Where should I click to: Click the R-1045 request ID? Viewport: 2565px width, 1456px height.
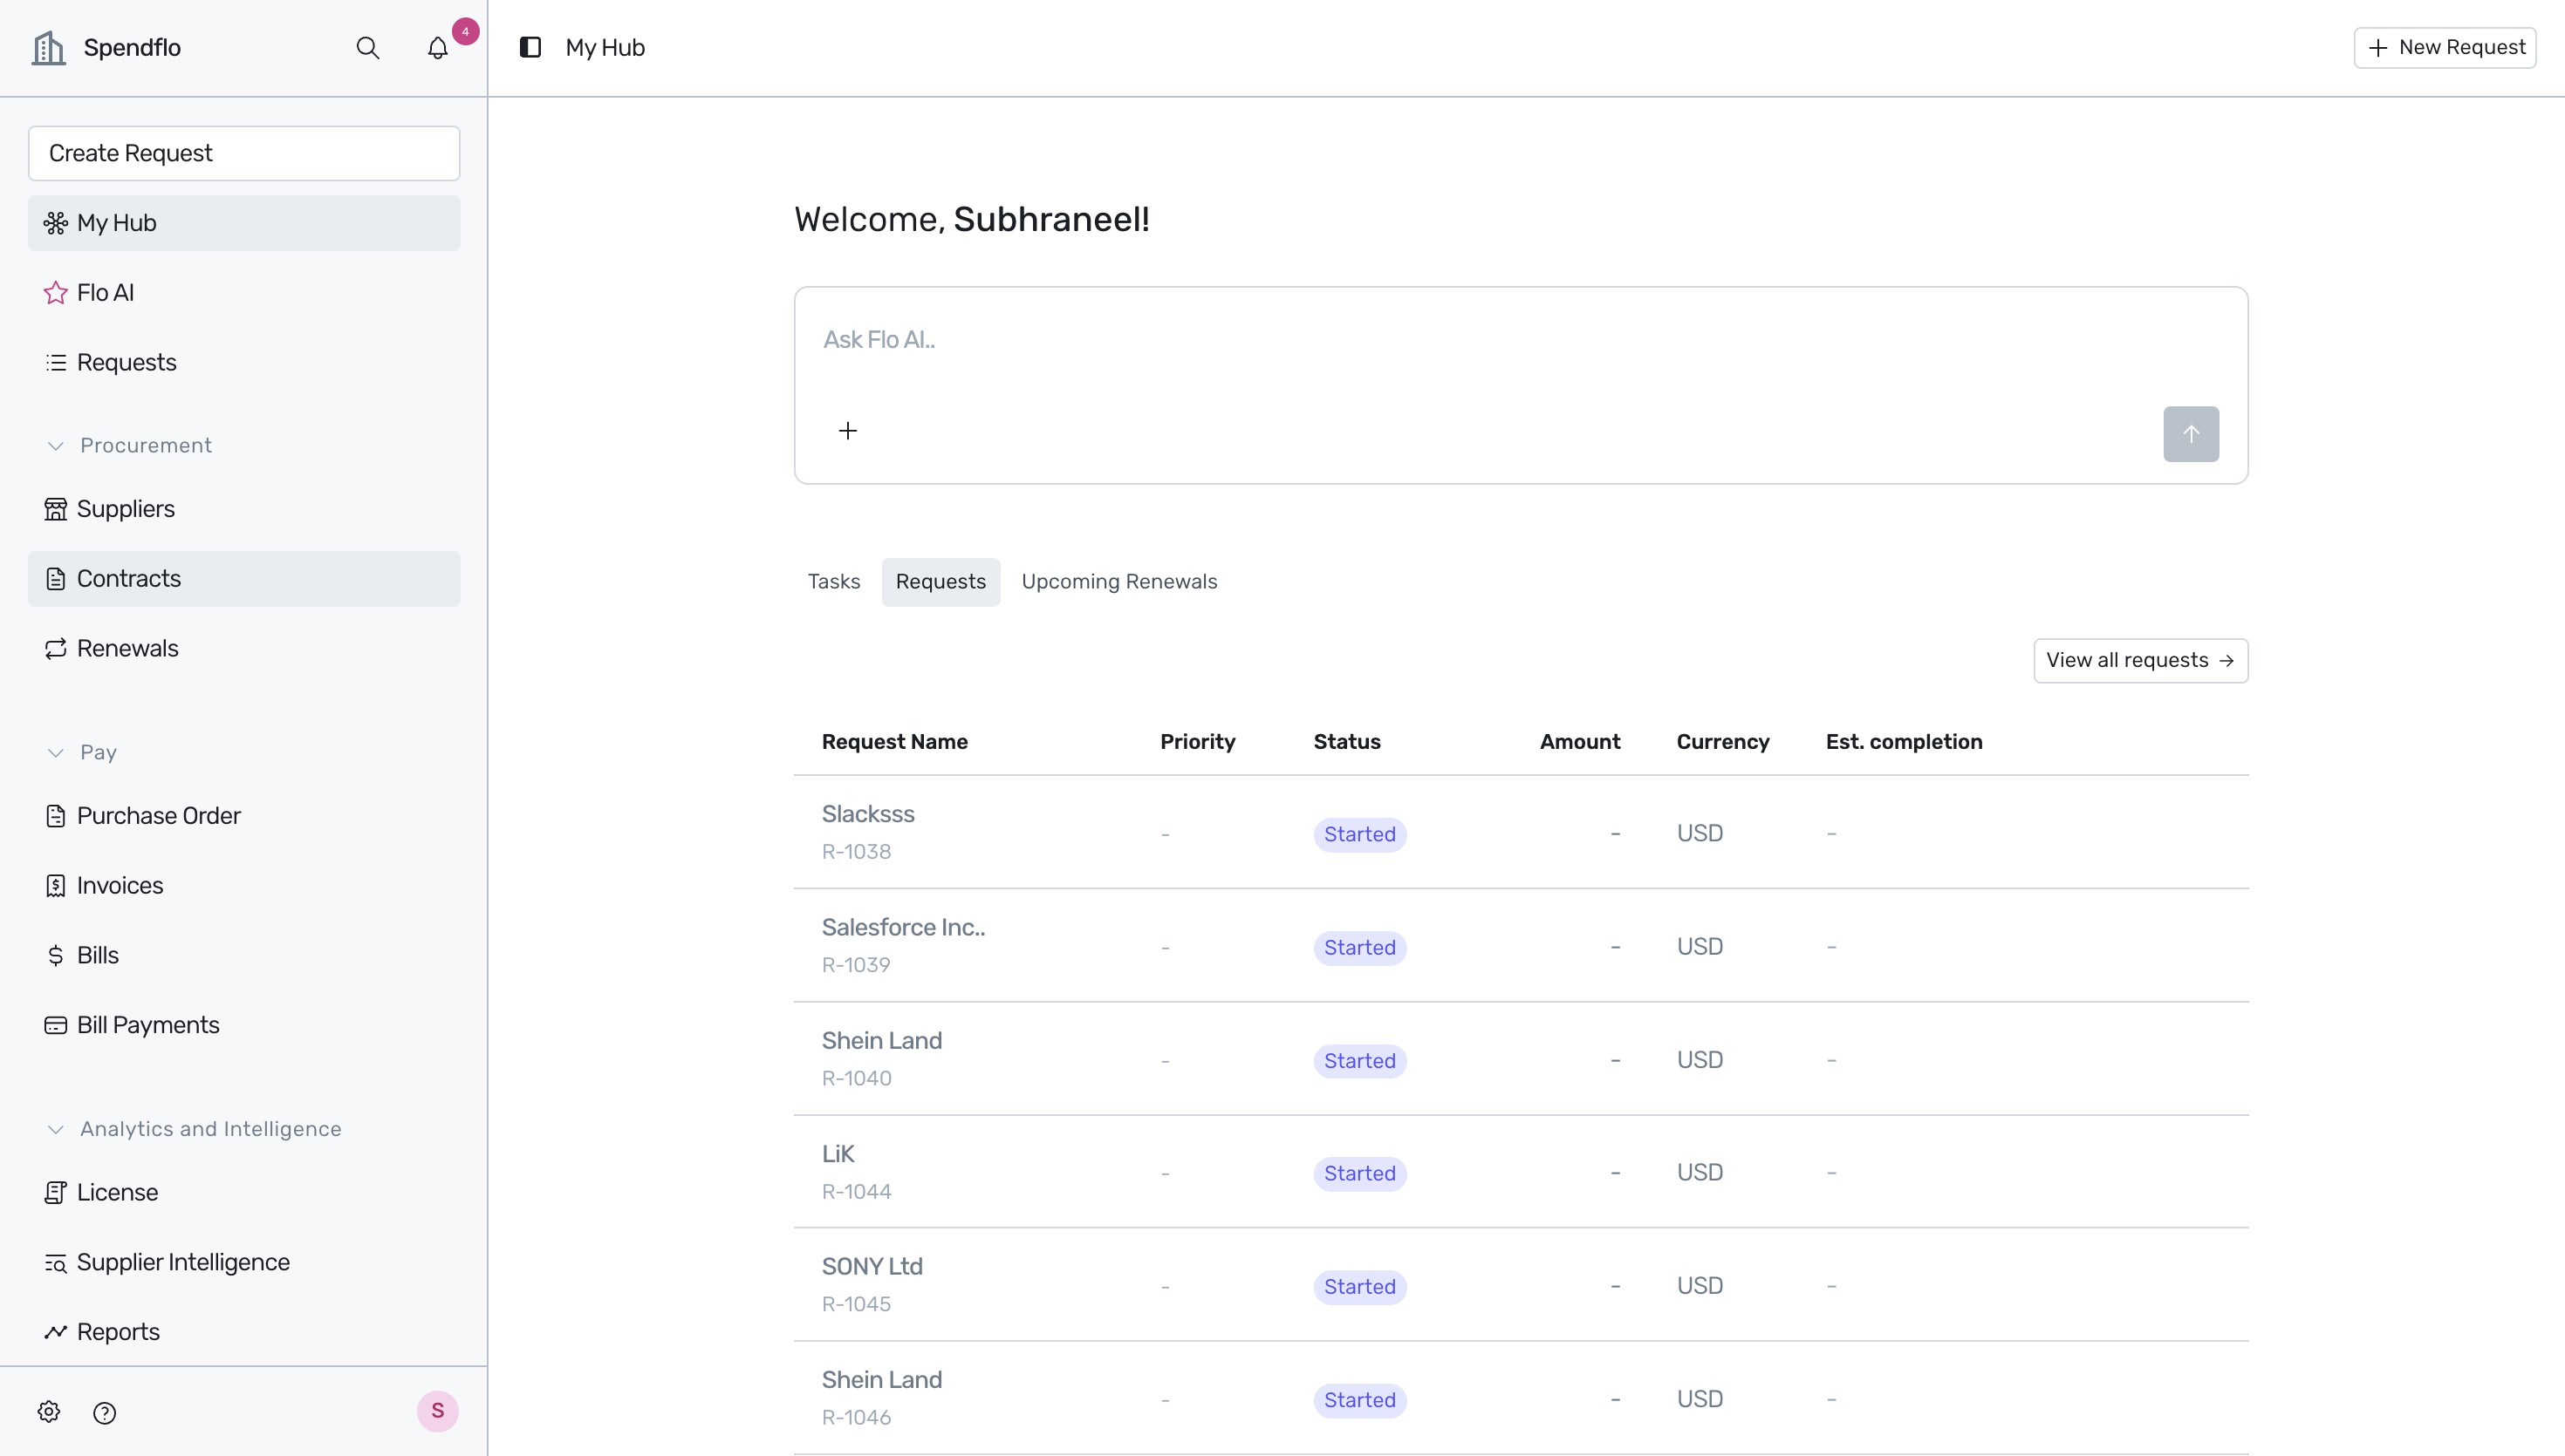pos(857,1304)
